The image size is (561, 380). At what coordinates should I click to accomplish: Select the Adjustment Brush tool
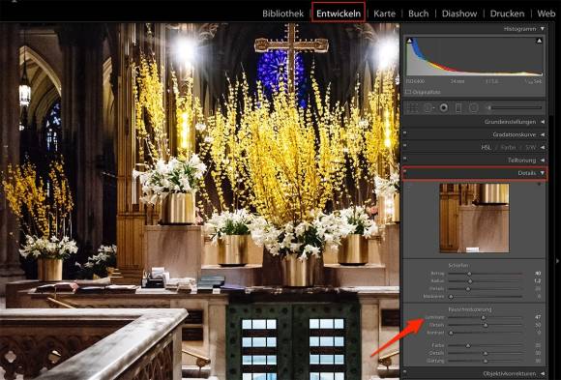click(515, 107)
